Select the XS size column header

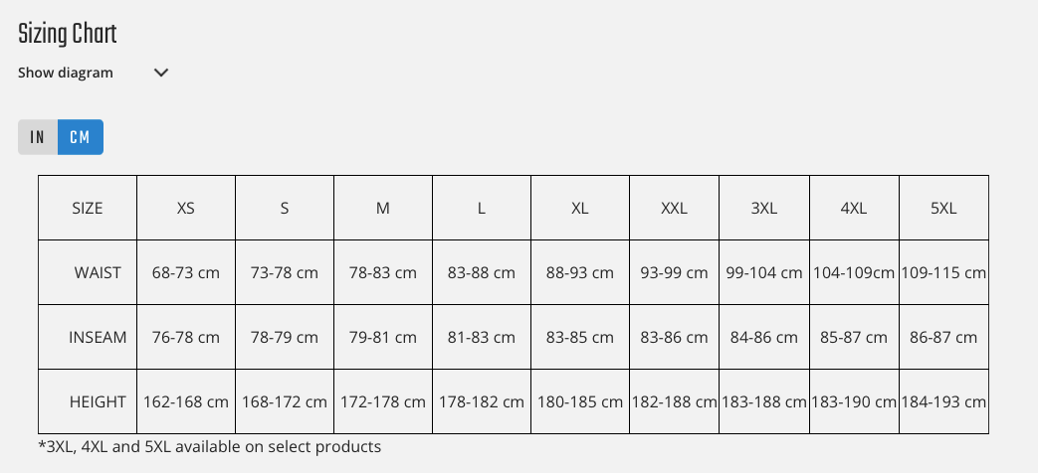(186, 209)
